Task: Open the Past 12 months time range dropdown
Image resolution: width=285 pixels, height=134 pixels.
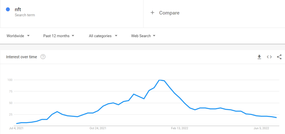Action: point(59,36)
